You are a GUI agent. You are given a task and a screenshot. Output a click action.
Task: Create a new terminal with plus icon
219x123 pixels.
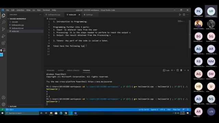click(x=172, y=70)
